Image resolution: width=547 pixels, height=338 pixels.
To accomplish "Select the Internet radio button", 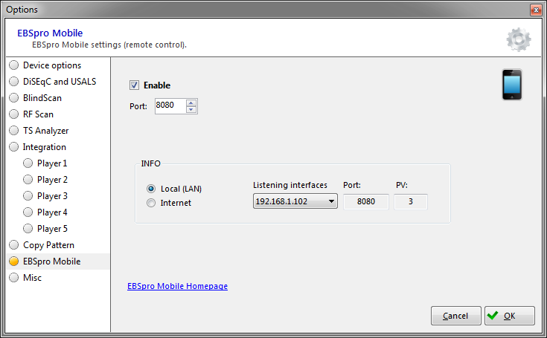I will [x=151, y=203].
